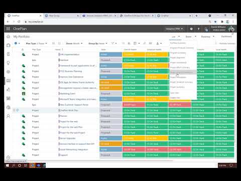Open the FY22 Business Planning plan
This screenshot has width=241, height=181.
(x=71, y=71)
